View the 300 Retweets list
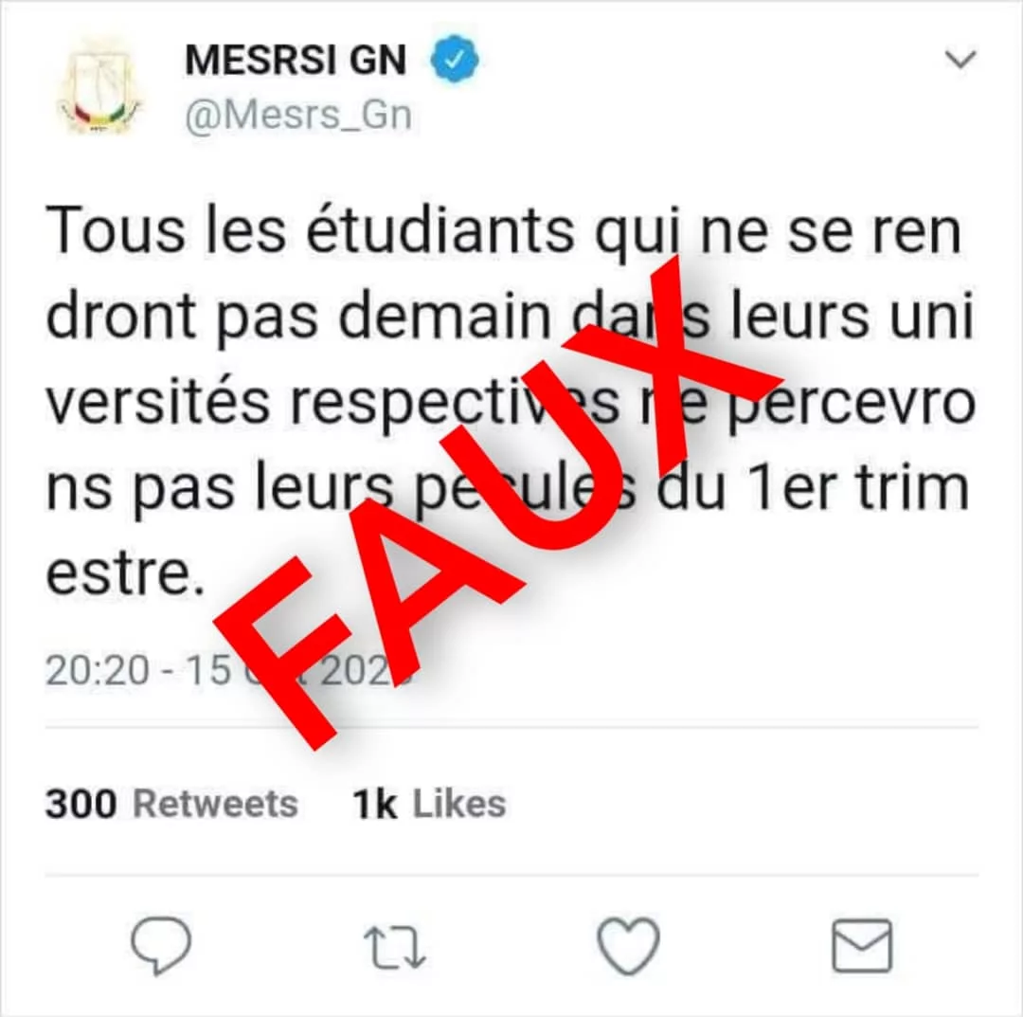The width and height of the screenshot is (1023, 1017). pos(171,804)
